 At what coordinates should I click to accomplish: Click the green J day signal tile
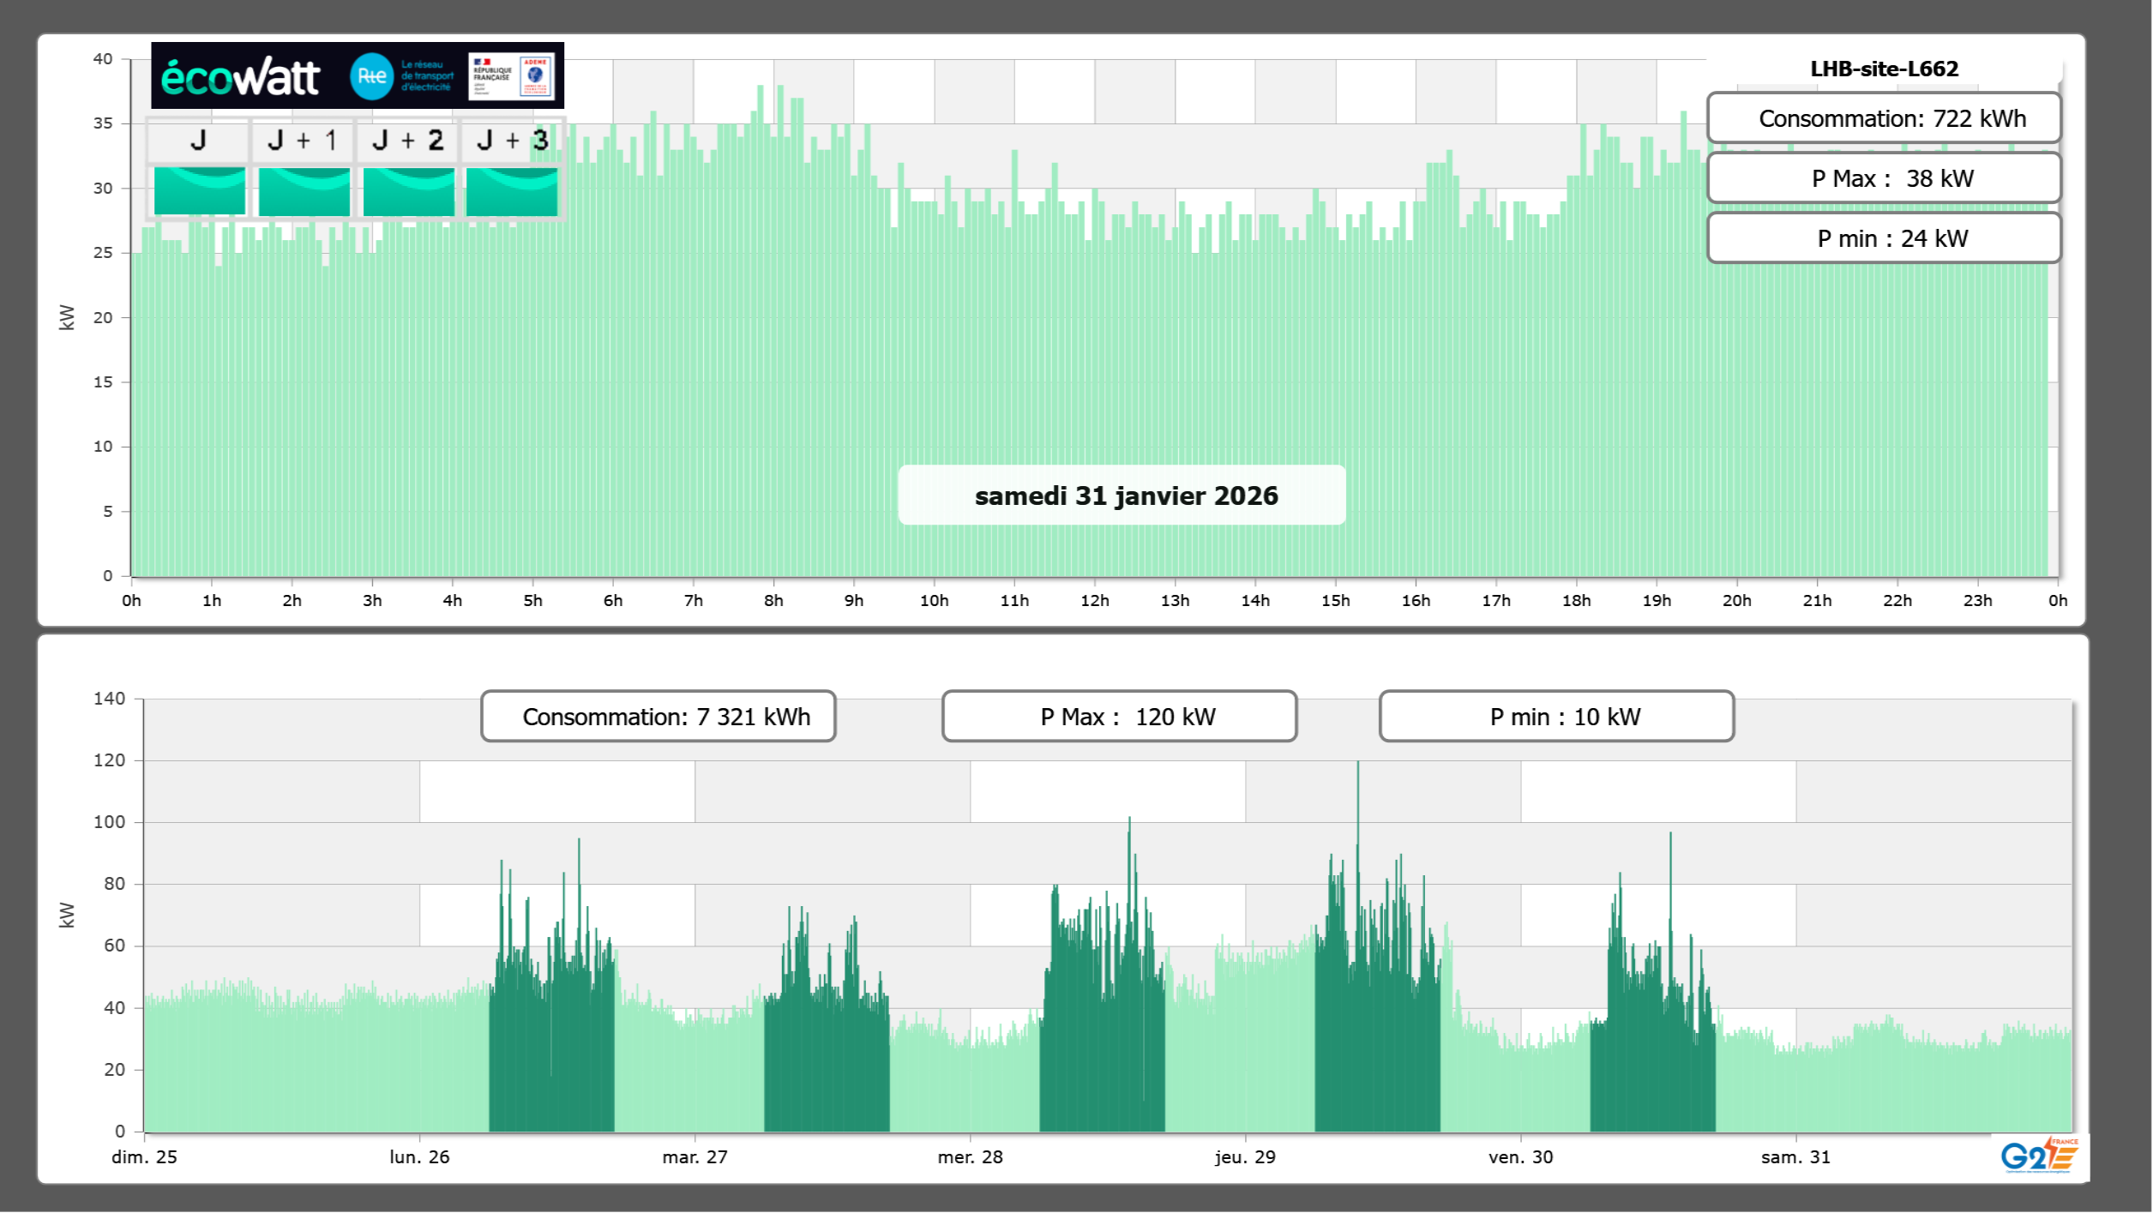click(199, 190)
